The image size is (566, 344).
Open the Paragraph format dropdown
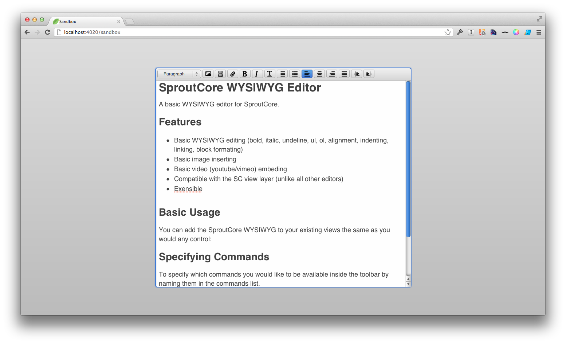click(179, 74)
